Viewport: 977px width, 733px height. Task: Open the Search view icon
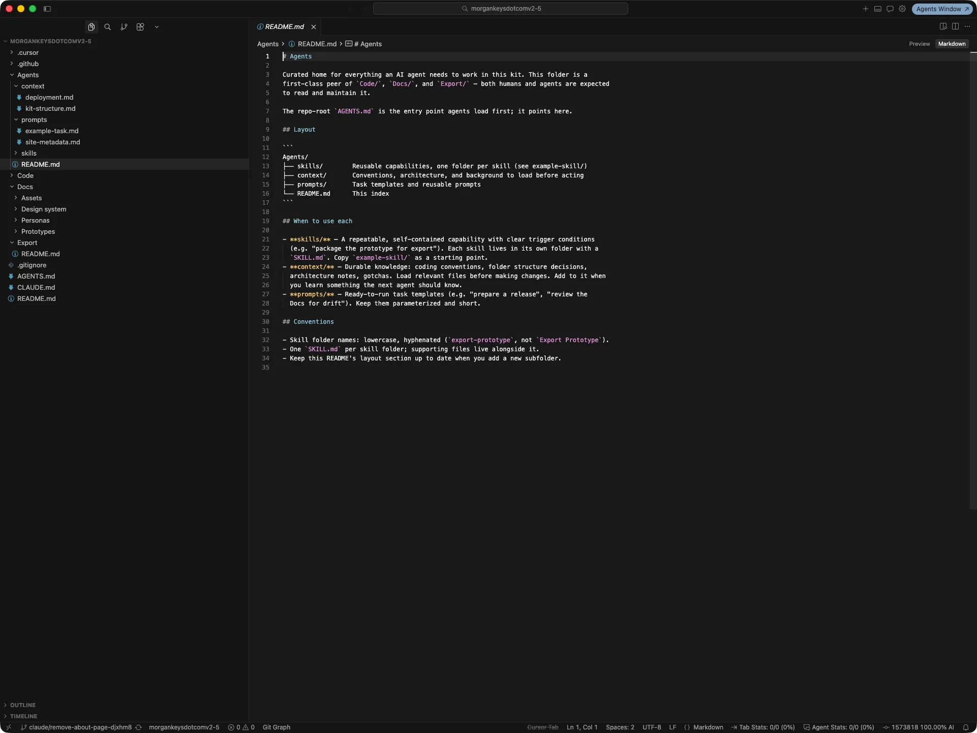tap(108, 27)
